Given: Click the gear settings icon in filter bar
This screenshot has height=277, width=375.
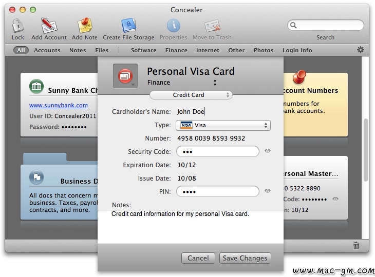Looking at the screenshot, I should [361, 50].
